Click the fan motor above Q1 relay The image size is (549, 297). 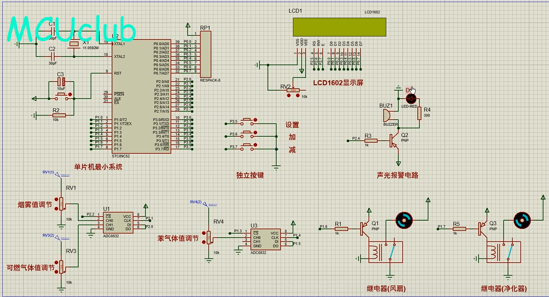click(x=403, y=220)
